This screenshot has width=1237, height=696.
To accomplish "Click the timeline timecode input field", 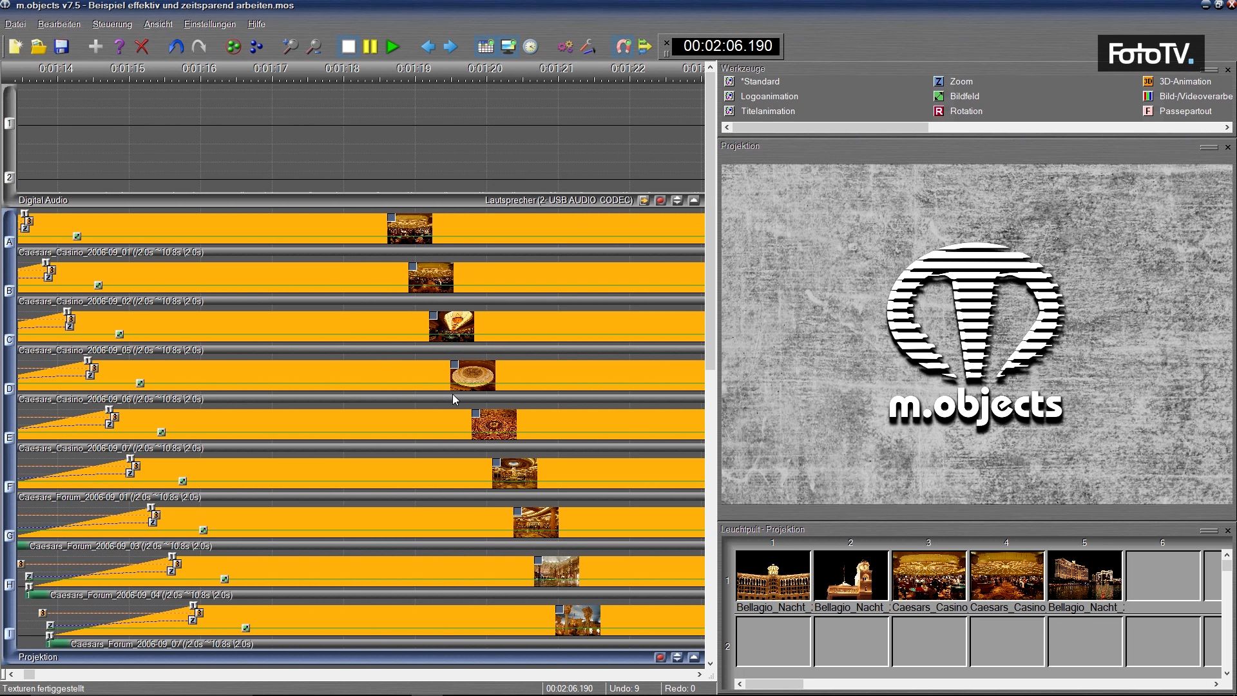I will [x=727, y=46].
